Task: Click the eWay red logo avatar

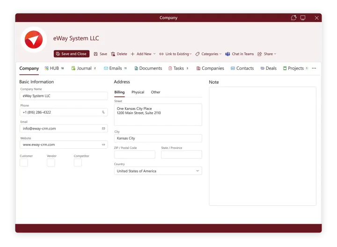Action: coord(34,39)
